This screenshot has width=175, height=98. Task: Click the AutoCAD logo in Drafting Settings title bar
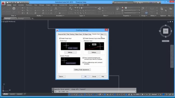click(x=57, y=30)
